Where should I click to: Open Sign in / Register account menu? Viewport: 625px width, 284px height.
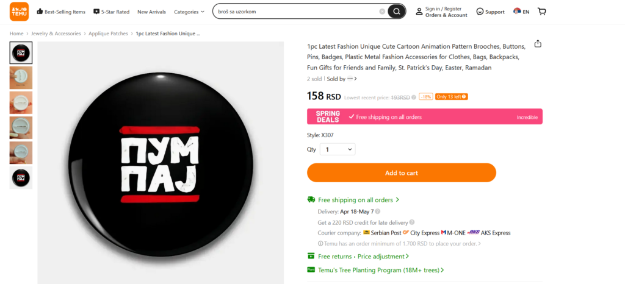[441, 12]
